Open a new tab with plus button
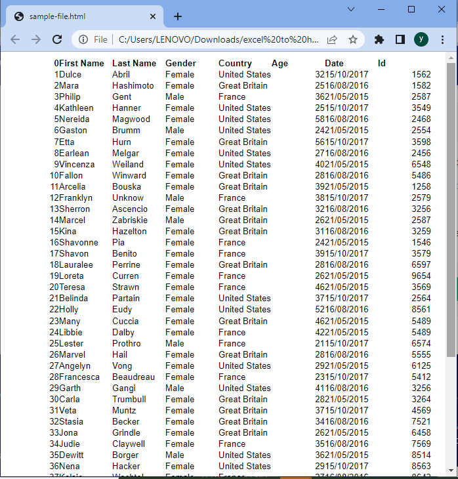 pos(178,16)
